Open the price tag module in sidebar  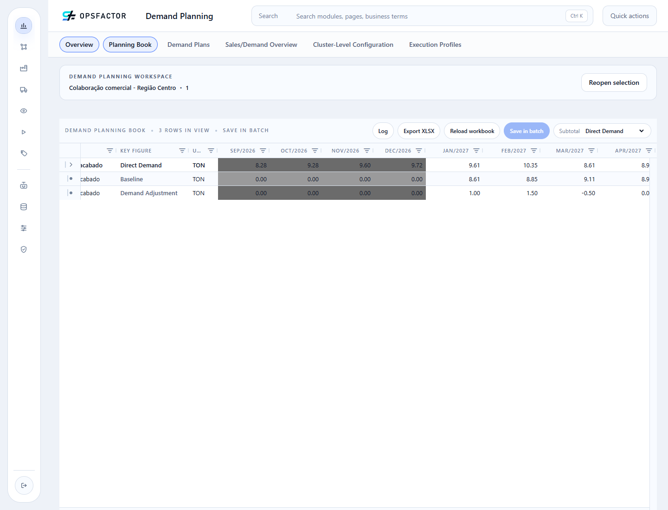[24, 153]
